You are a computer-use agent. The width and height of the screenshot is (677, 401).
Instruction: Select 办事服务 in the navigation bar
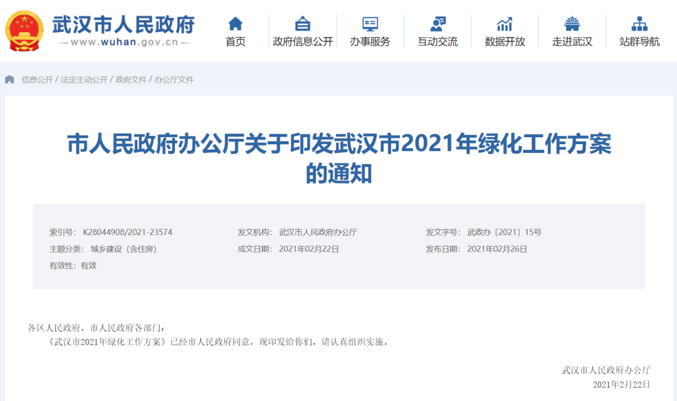coord(370,42)
